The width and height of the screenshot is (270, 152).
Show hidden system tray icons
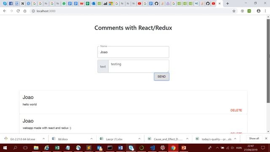pos(217,148)
